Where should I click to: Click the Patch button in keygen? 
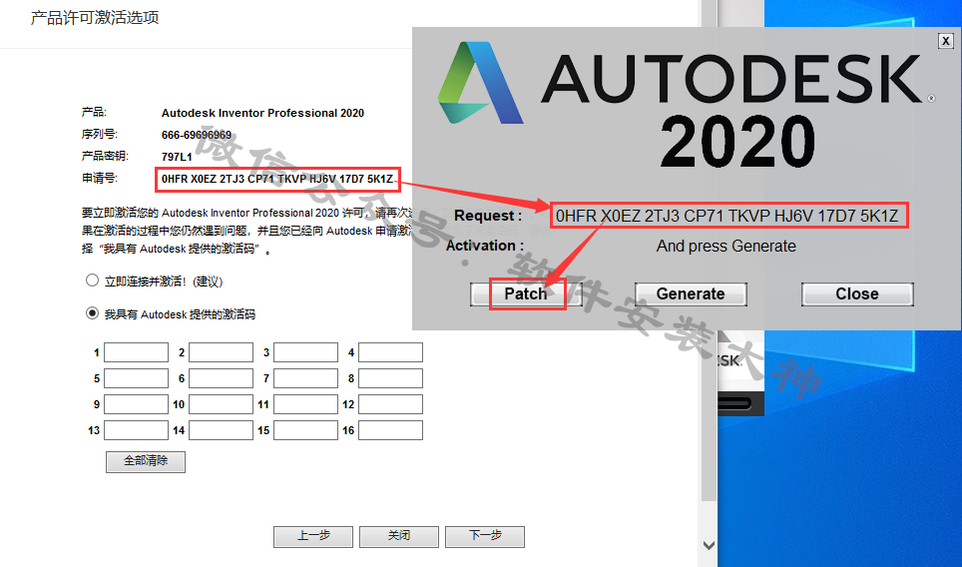pyautogui.click(x=526, y=293)
